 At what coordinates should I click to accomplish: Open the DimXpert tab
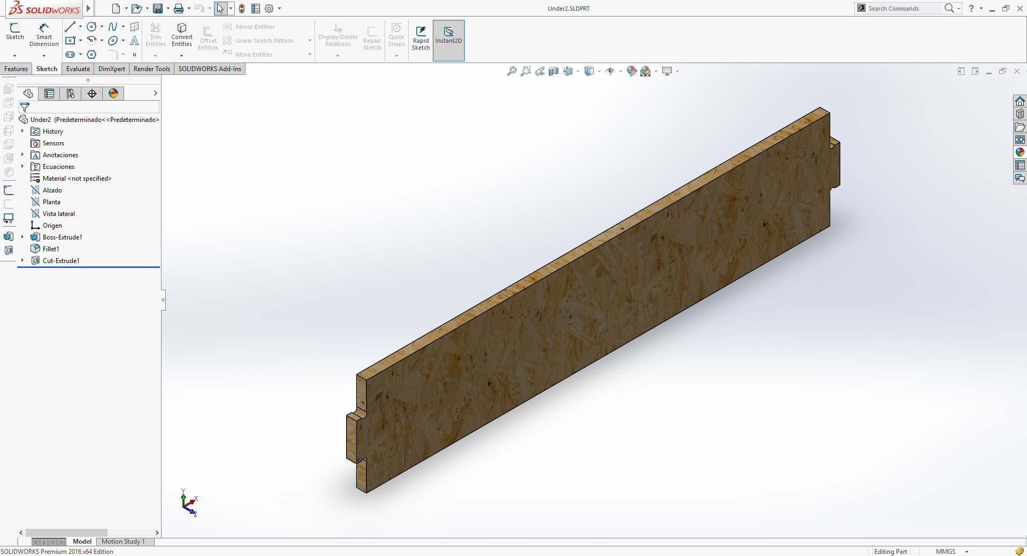(112, 69)
